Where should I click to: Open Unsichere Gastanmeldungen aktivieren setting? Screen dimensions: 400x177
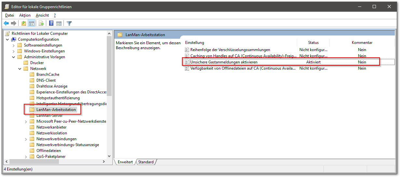(x=224, y=62)
